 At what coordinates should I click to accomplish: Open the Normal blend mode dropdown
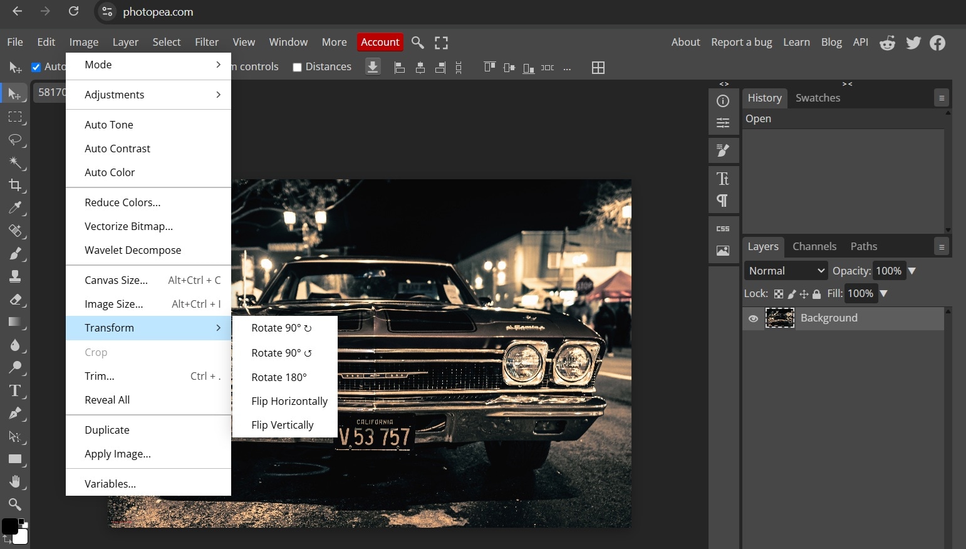click(786, 271)
